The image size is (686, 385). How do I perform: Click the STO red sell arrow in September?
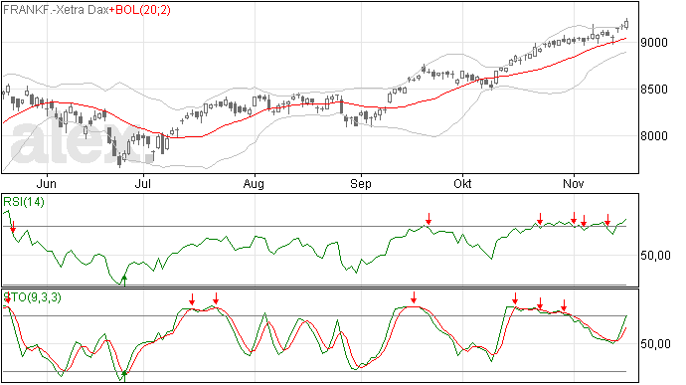[x=414, y=297]
